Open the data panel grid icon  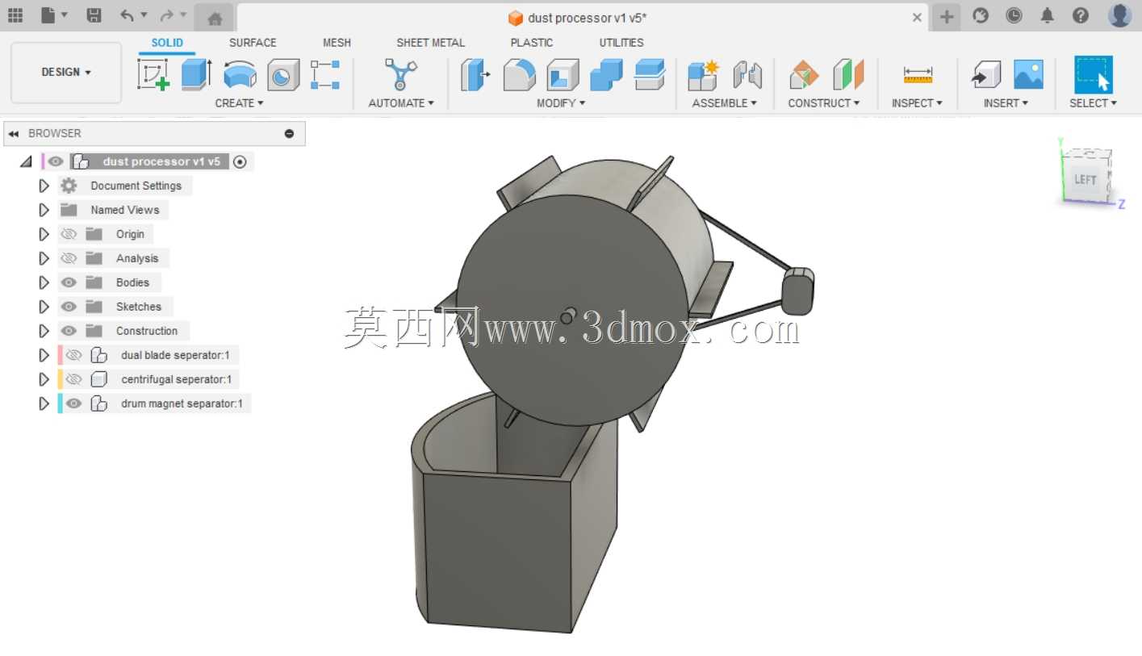pos(15,15)
